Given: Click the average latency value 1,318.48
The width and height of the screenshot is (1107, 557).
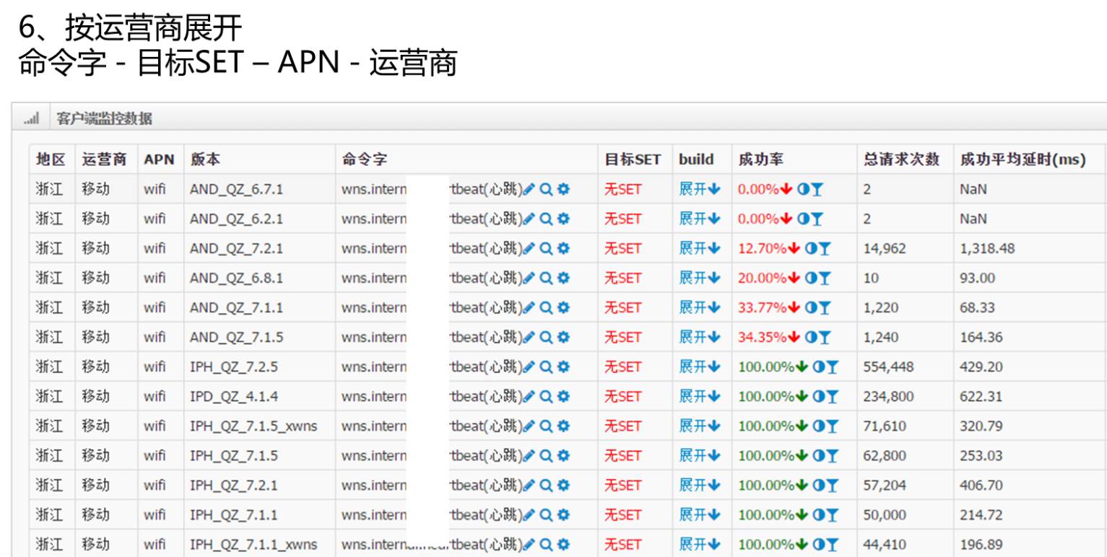Looking at the screenshot, I should tap(987, 248).
